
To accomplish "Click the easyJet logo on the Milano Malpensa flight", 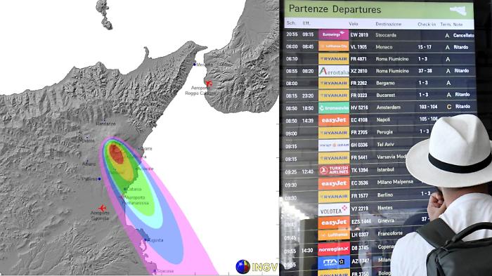I will click(x=334, y=183).
